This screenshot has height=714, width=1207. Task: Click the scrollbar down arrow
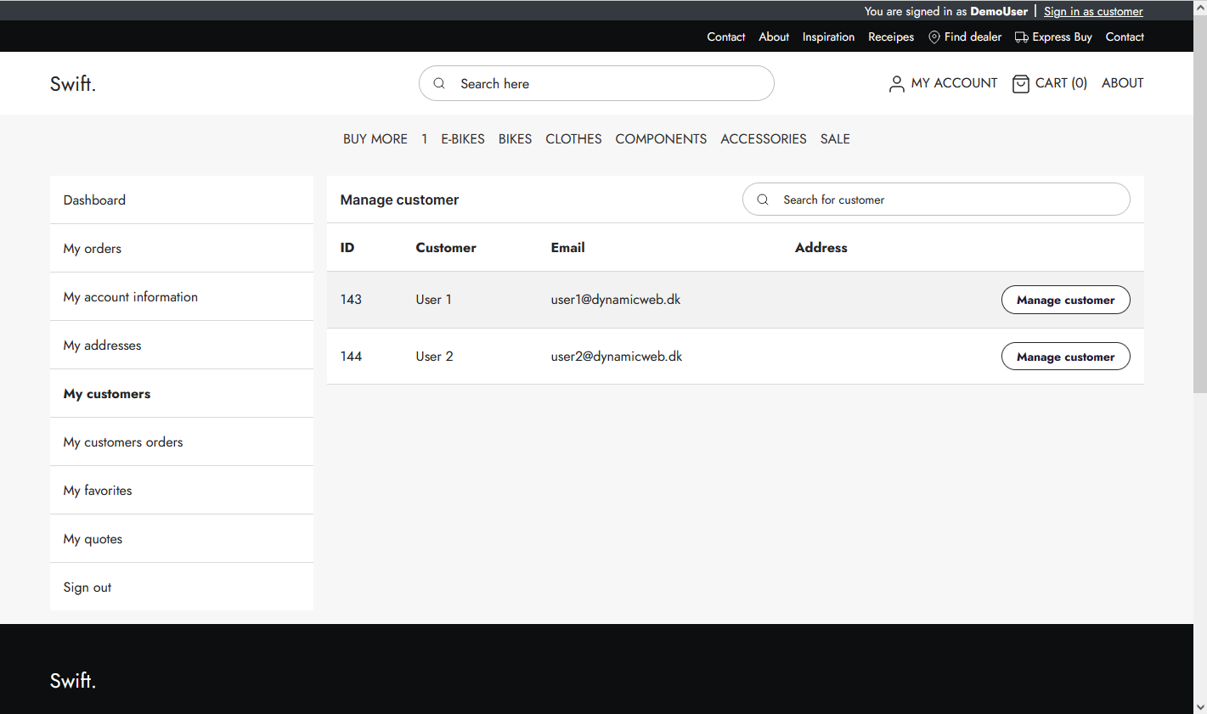(1200, 707)
